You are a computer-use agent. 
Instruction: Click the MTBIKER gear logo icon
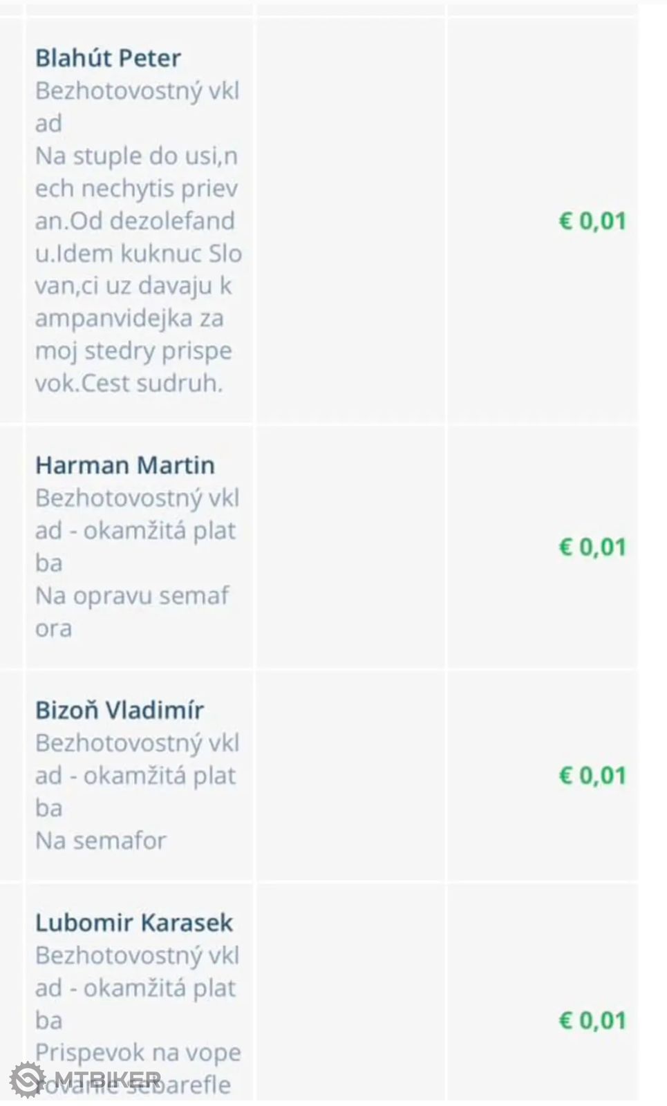point(27,1080)
